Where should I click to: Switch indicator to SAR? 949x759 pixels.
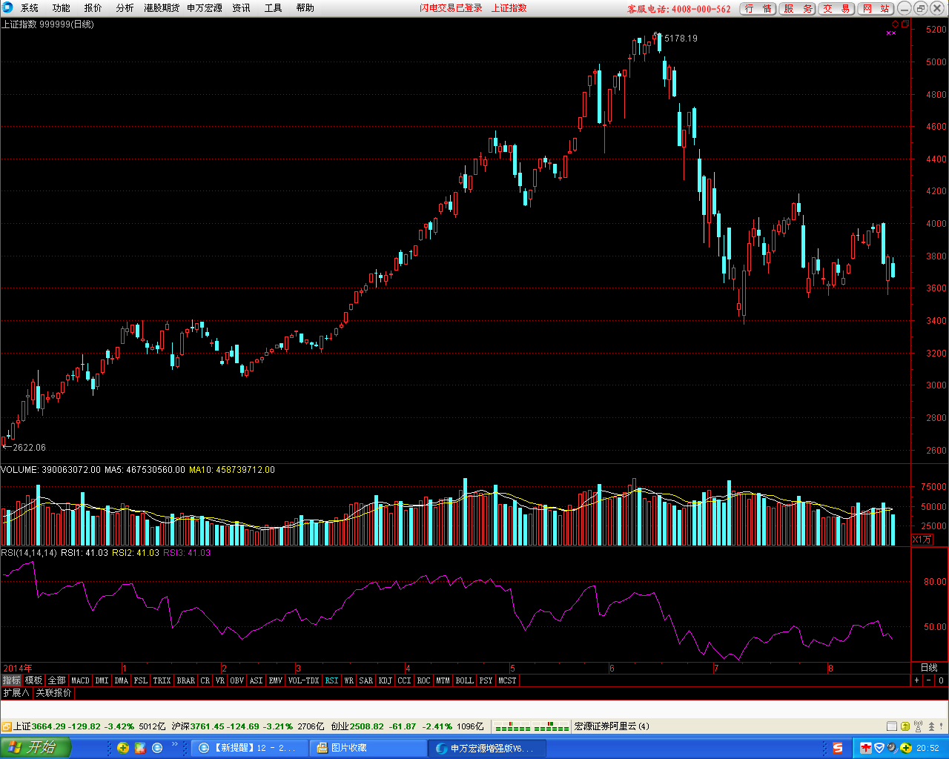tap(366, 680)
